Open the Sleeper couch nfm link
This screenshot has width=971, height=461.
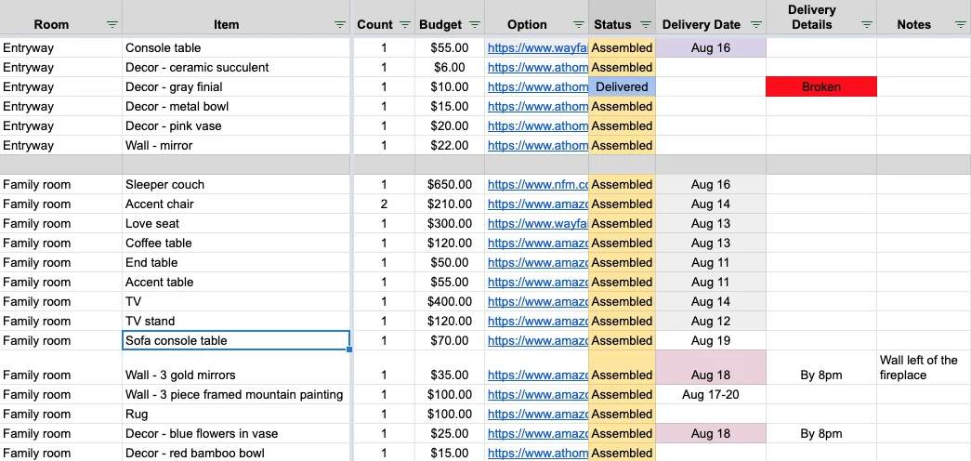537,185
